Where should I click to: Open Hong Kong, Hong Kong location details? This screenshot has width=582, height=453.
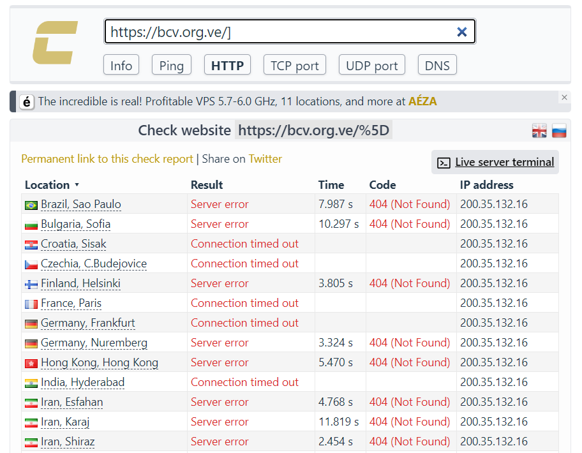(100, 362)
